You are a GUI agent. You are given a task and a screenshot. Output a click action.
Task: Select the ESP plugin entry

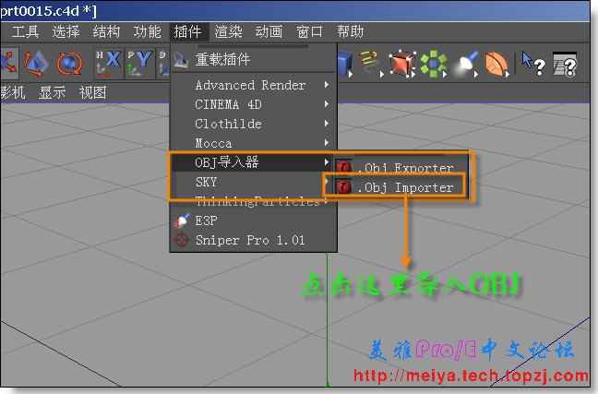point(253,221)
